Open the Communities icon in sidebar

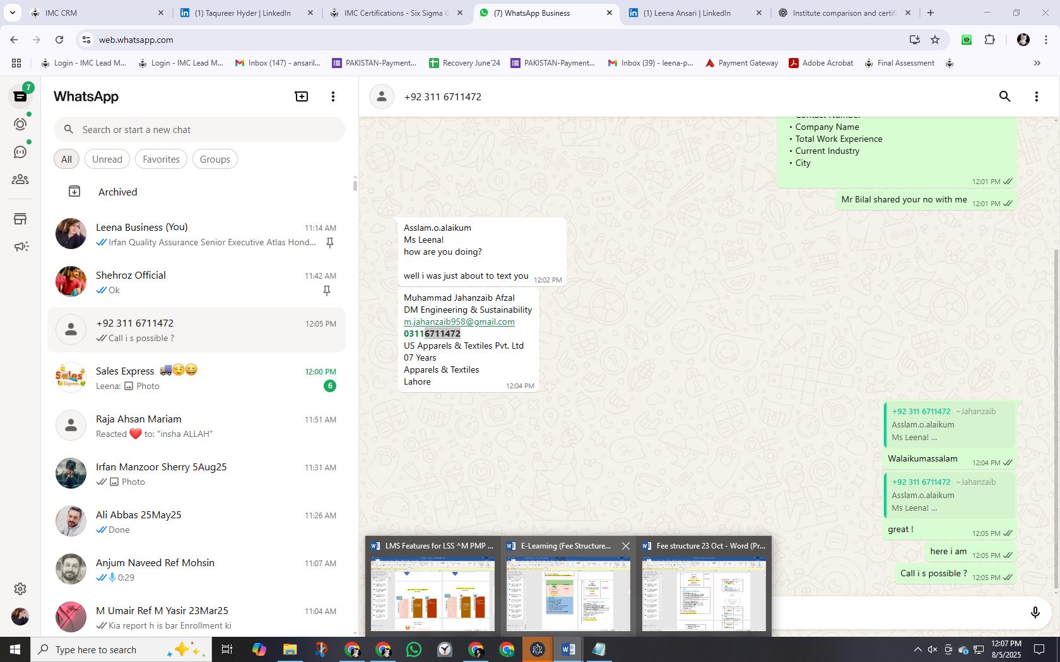[20, 180]
